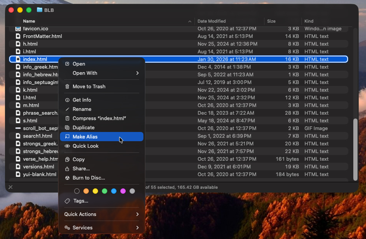
Task: Open the Share... option
Action: (101, 169)
